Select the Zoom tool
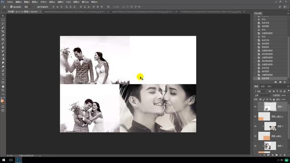290x163 pixels. click(3, 91)
